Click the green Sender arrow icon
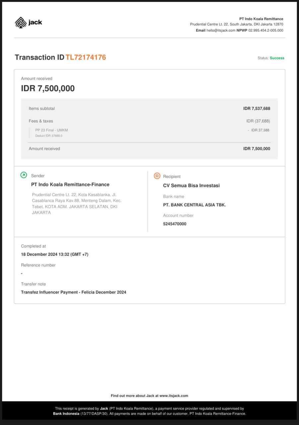Screen dimensions: 299x425 pos(24,175)
